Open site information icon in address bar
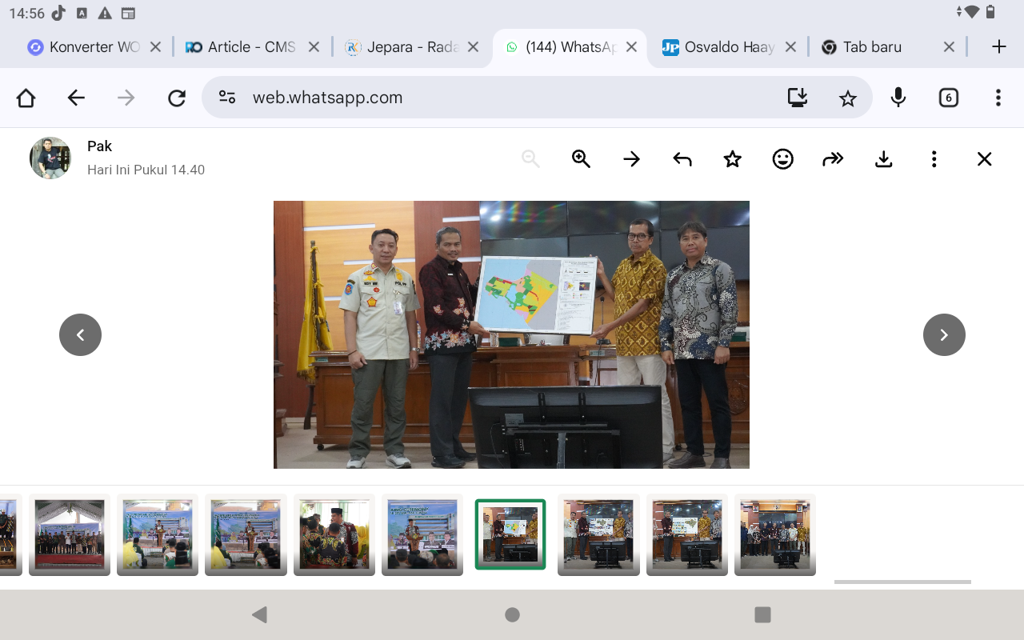 tap(227, 98)
